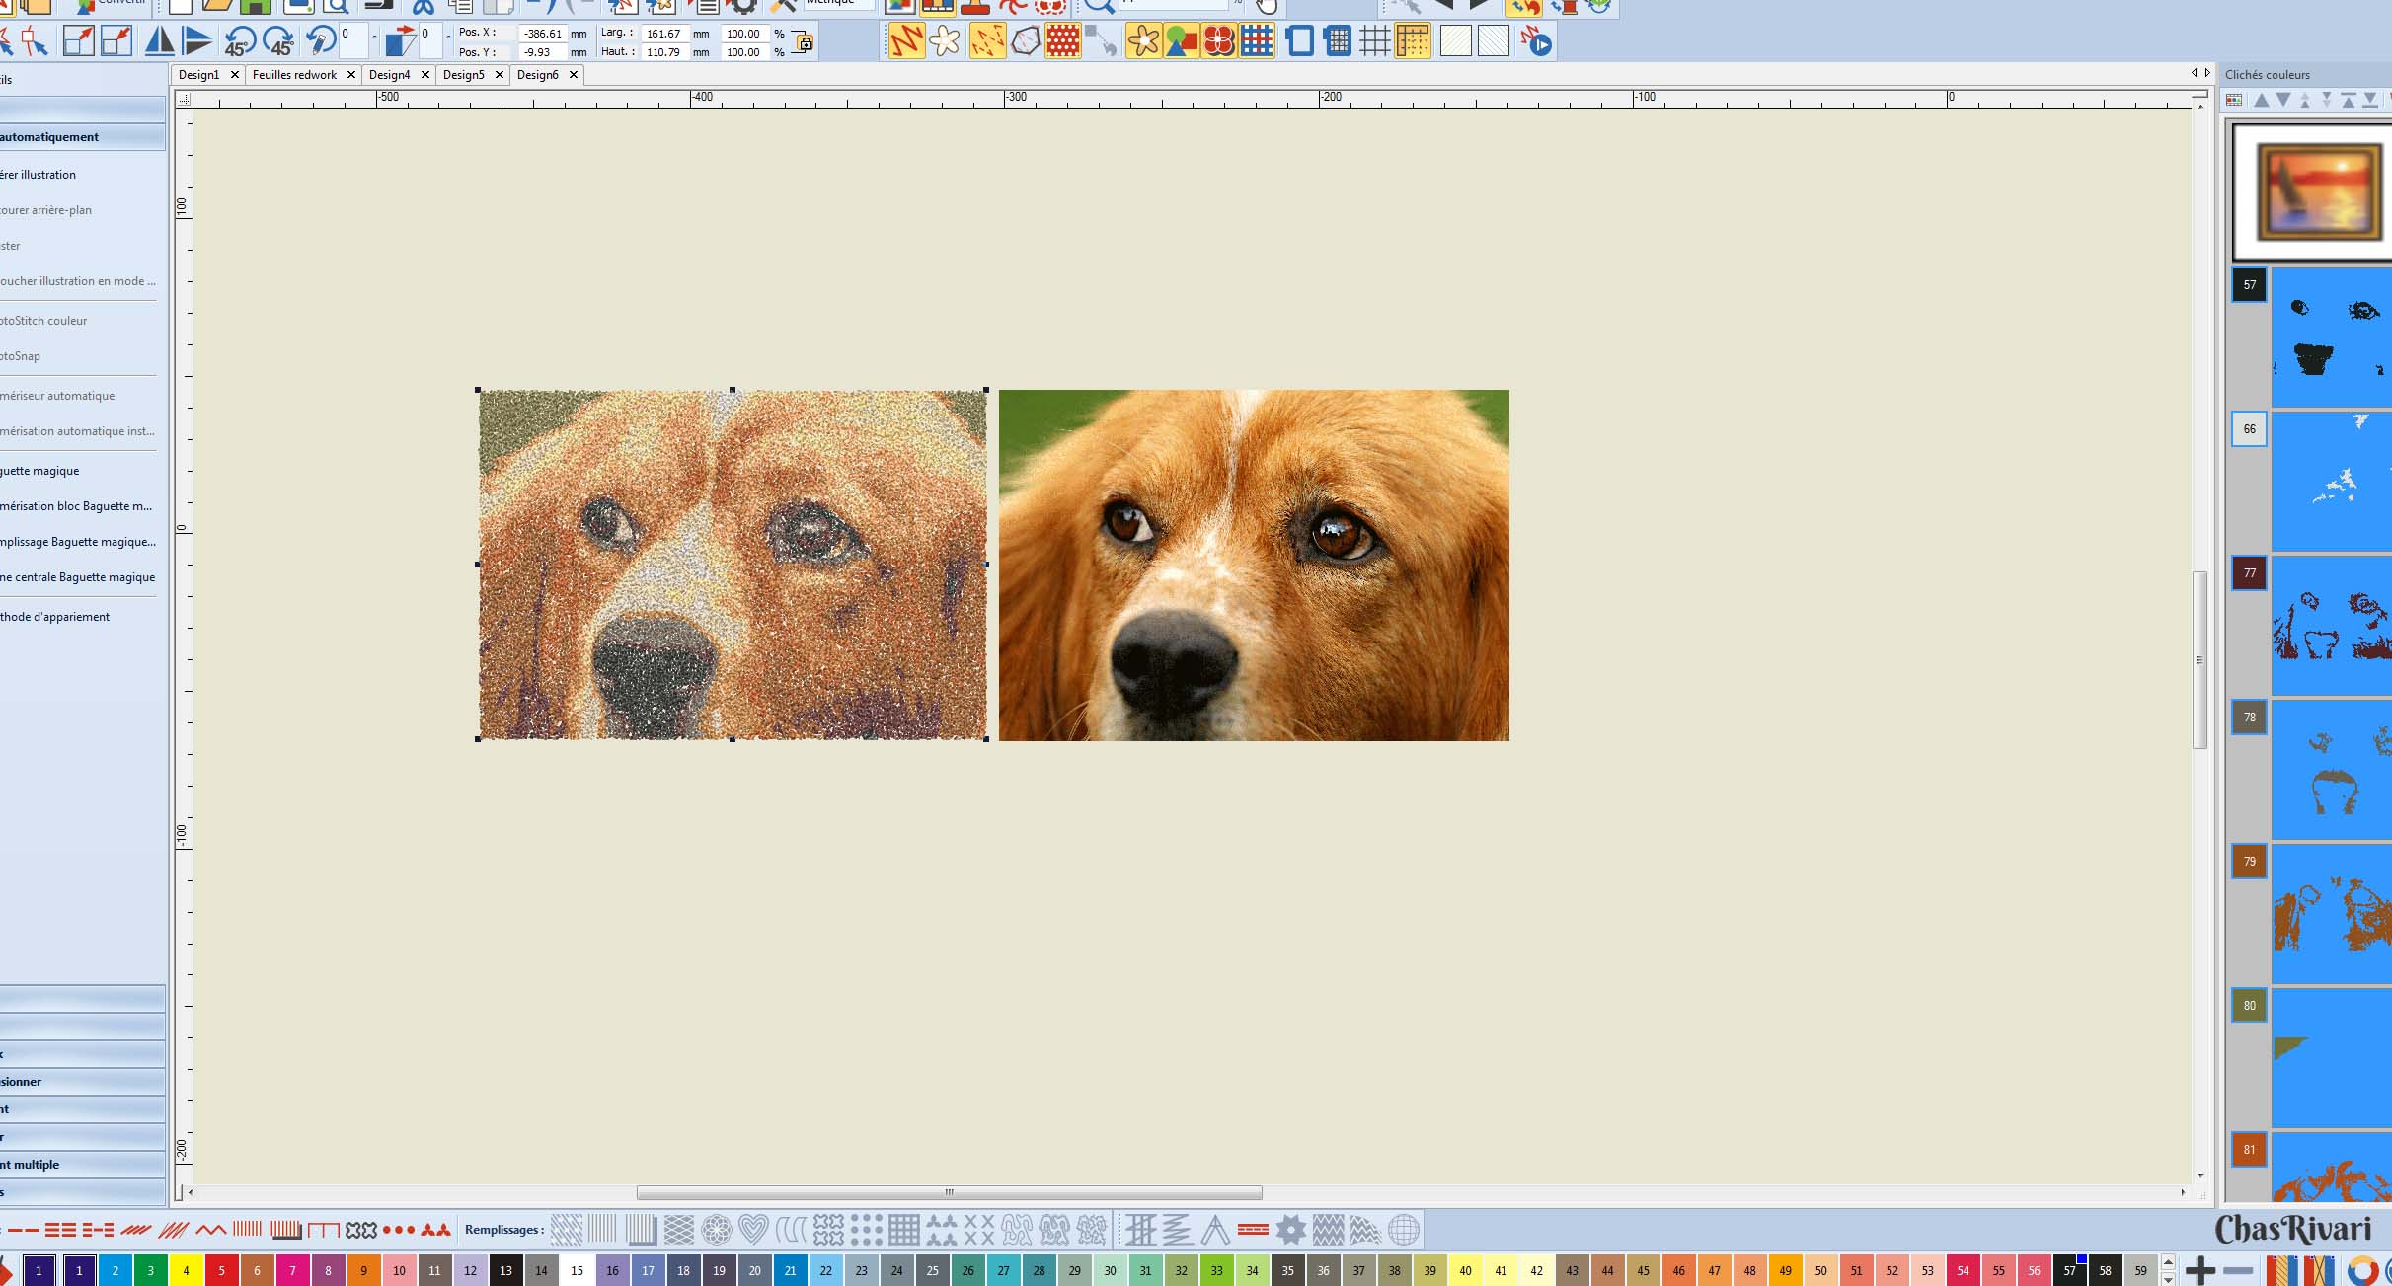Toggle the black grid lines icon
This screenshot has width=2392, height=1286.
click(x=1375, y=41)
